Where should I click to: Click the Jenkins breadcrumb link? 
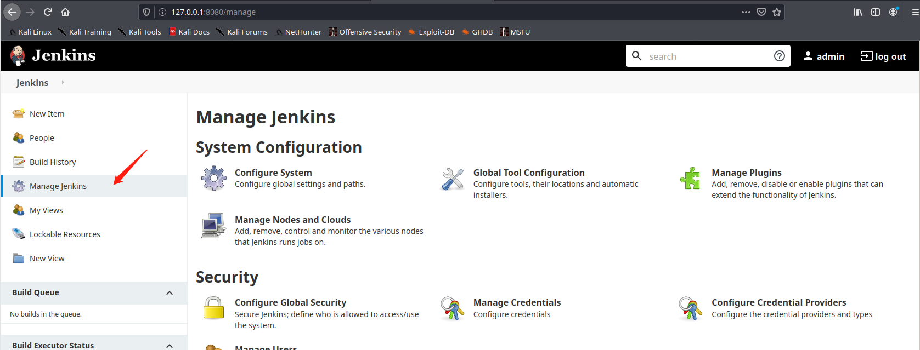[32, 83]
